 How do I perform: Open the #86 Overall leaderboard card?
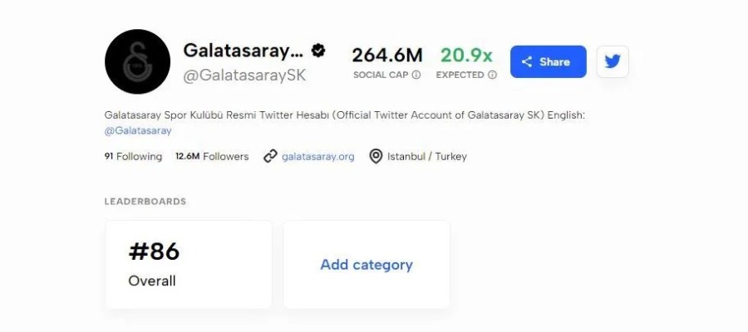189,265
